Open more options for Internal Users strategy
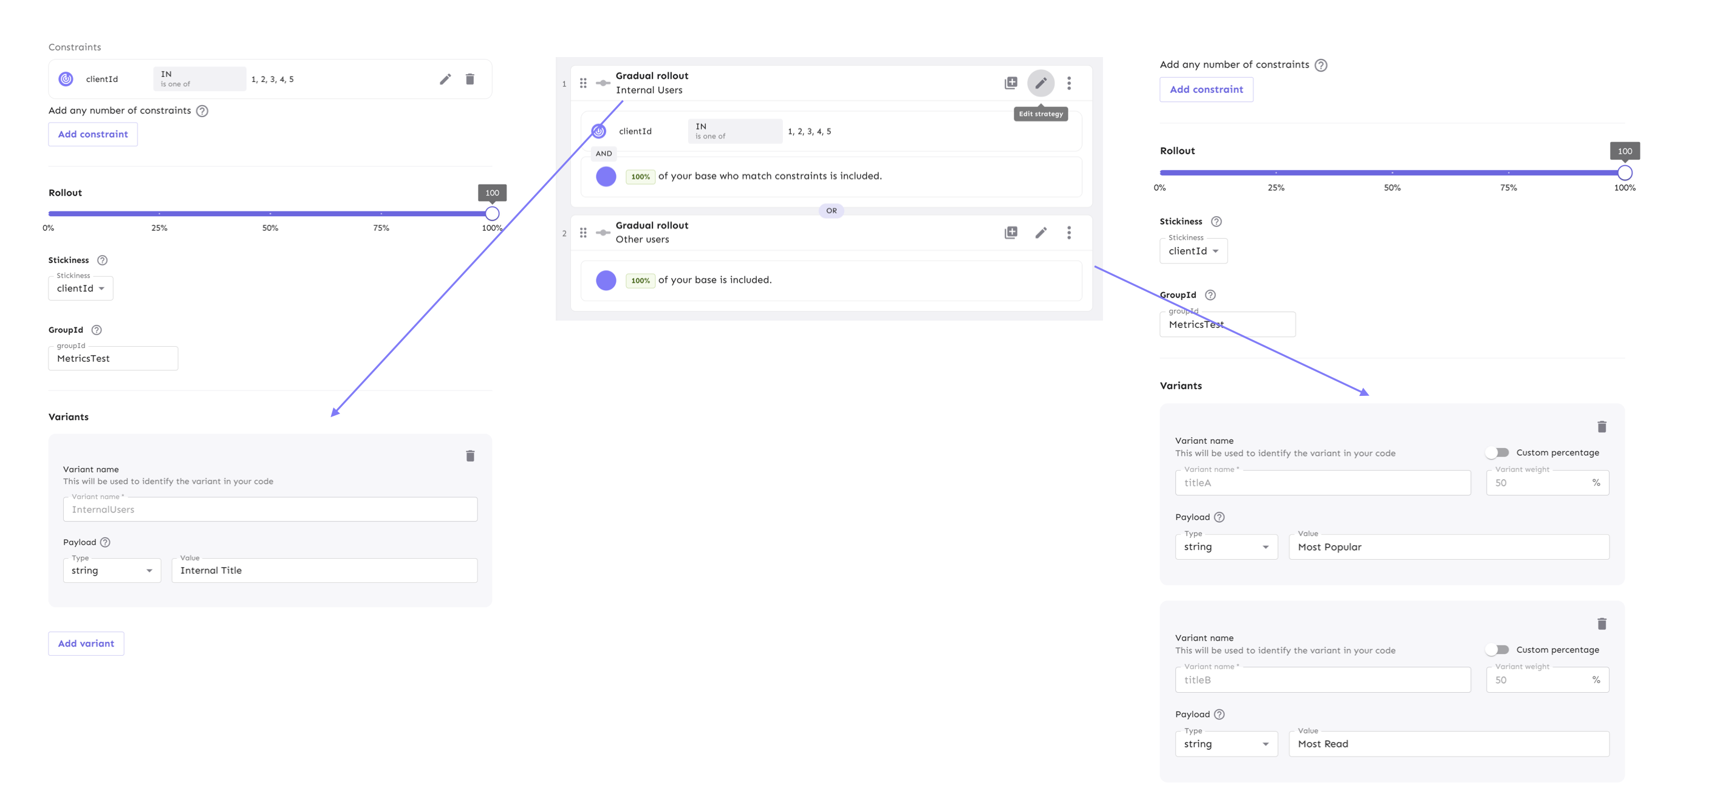This screenshot has height=810, width=1714. (x=1069, y=83)
